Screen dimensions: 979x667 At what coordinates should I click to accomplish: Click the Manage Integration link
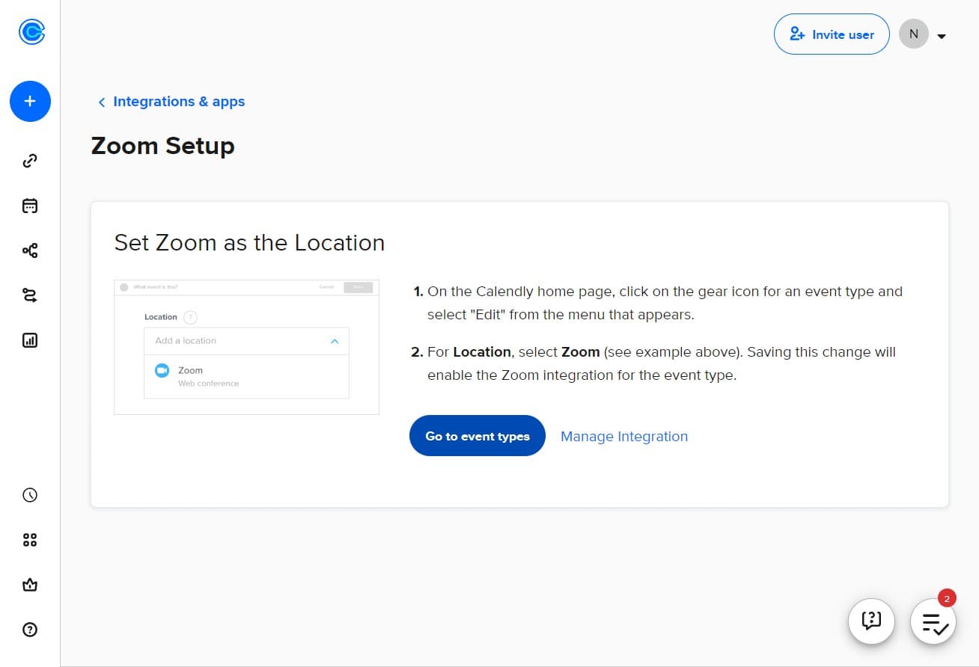tap(623, 436)
